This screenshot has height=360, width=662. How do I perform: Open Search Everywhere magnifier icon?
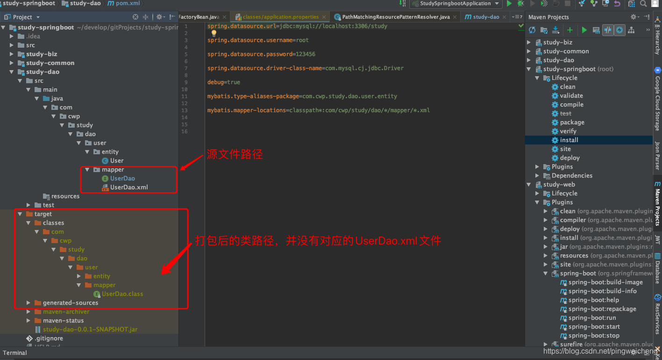pos(643,3)
